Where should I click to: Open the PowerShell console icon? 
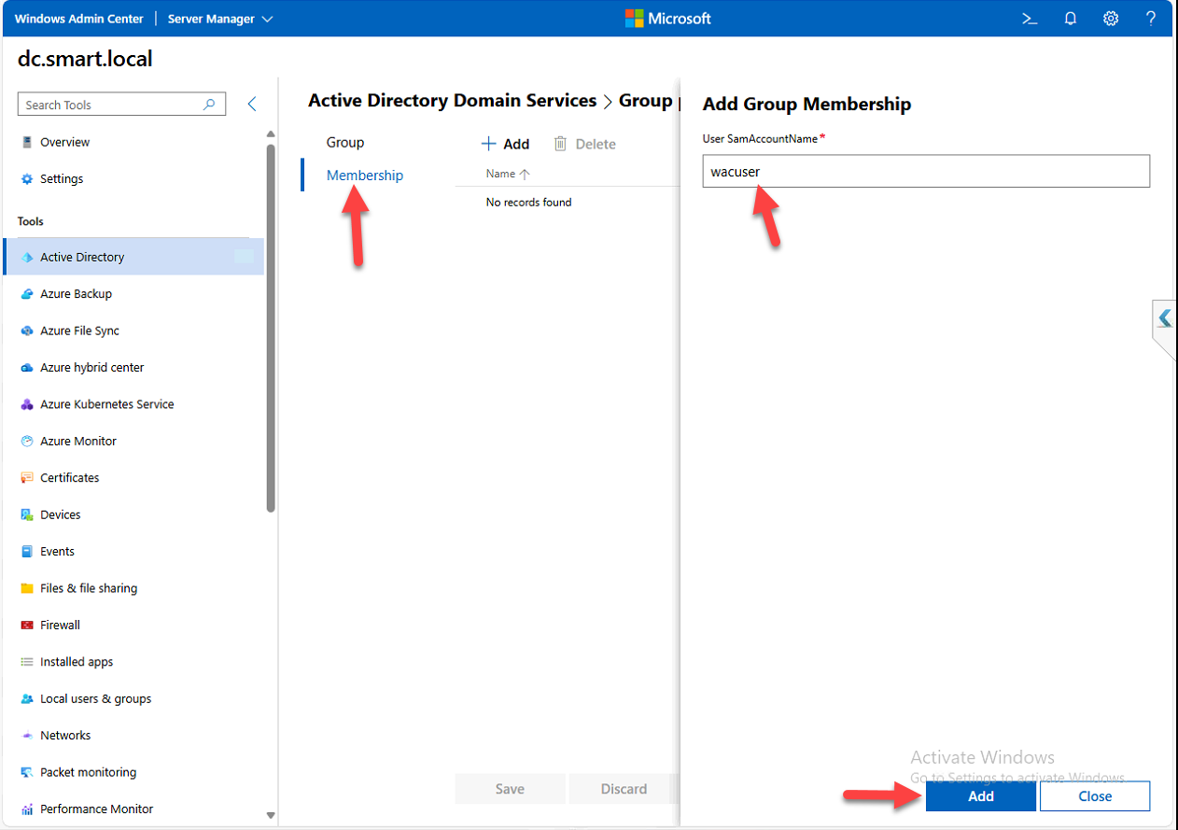pyautogui.click(x=1030, y=19)
